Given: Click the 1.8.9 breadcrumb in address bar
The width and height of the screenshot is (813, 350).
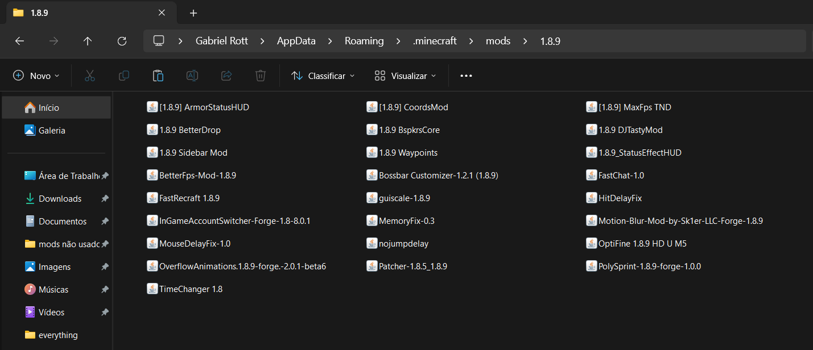Looking at the screenshot, I should [x=550, y=41].
